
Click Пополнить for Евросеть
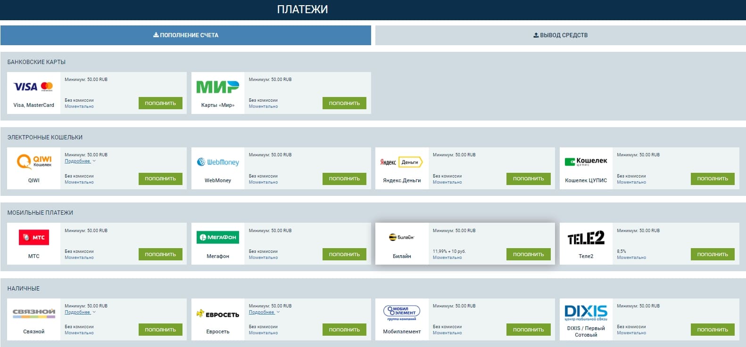click(x=344, y=330)
